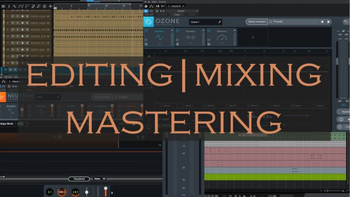Viewport: 350px width, 197px height.
Task: Open the tempo clock icon
Action: pyautogui.click(x=44, y=6)
